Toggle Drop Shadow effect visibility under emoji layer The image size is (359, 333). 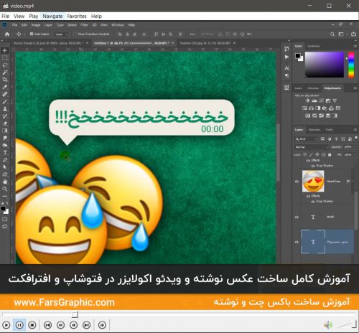pyautogui.click(x=313, y=202)
